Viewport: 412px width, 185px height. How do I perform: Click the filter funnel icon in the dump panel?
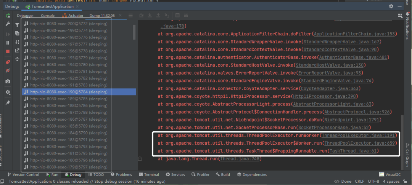(x=17, y=25)
